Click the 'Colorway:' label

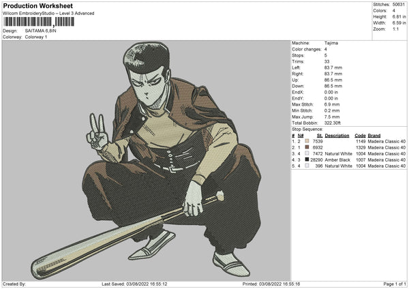12,37
